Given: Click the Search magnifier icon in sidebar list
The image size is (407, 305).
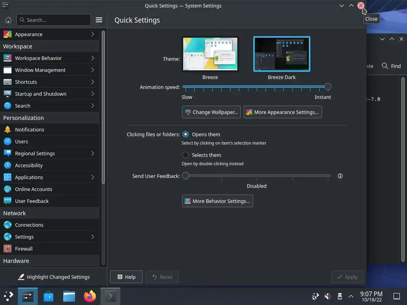Looking at the screenshot, I should click(x=7, y=106).
